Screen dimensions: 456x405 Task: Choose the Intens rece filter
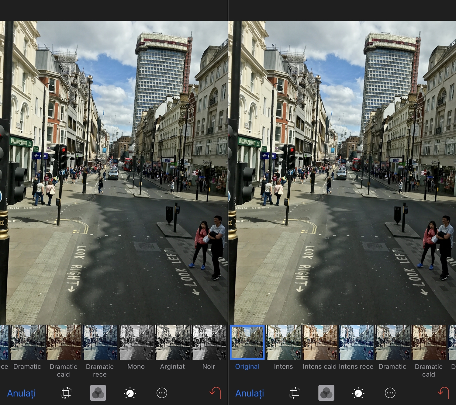pyautogui.click(x=356, y=342)
